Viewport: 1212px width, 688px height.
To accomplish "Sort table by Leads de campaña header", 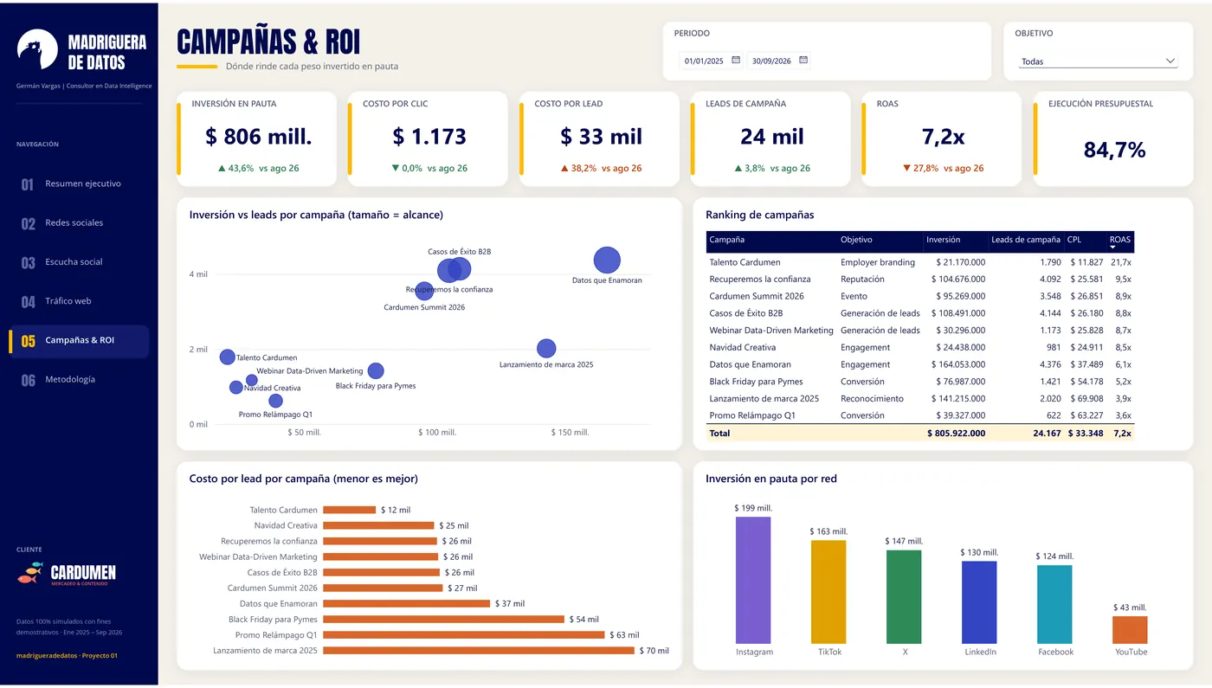I will pos(1026,240).
